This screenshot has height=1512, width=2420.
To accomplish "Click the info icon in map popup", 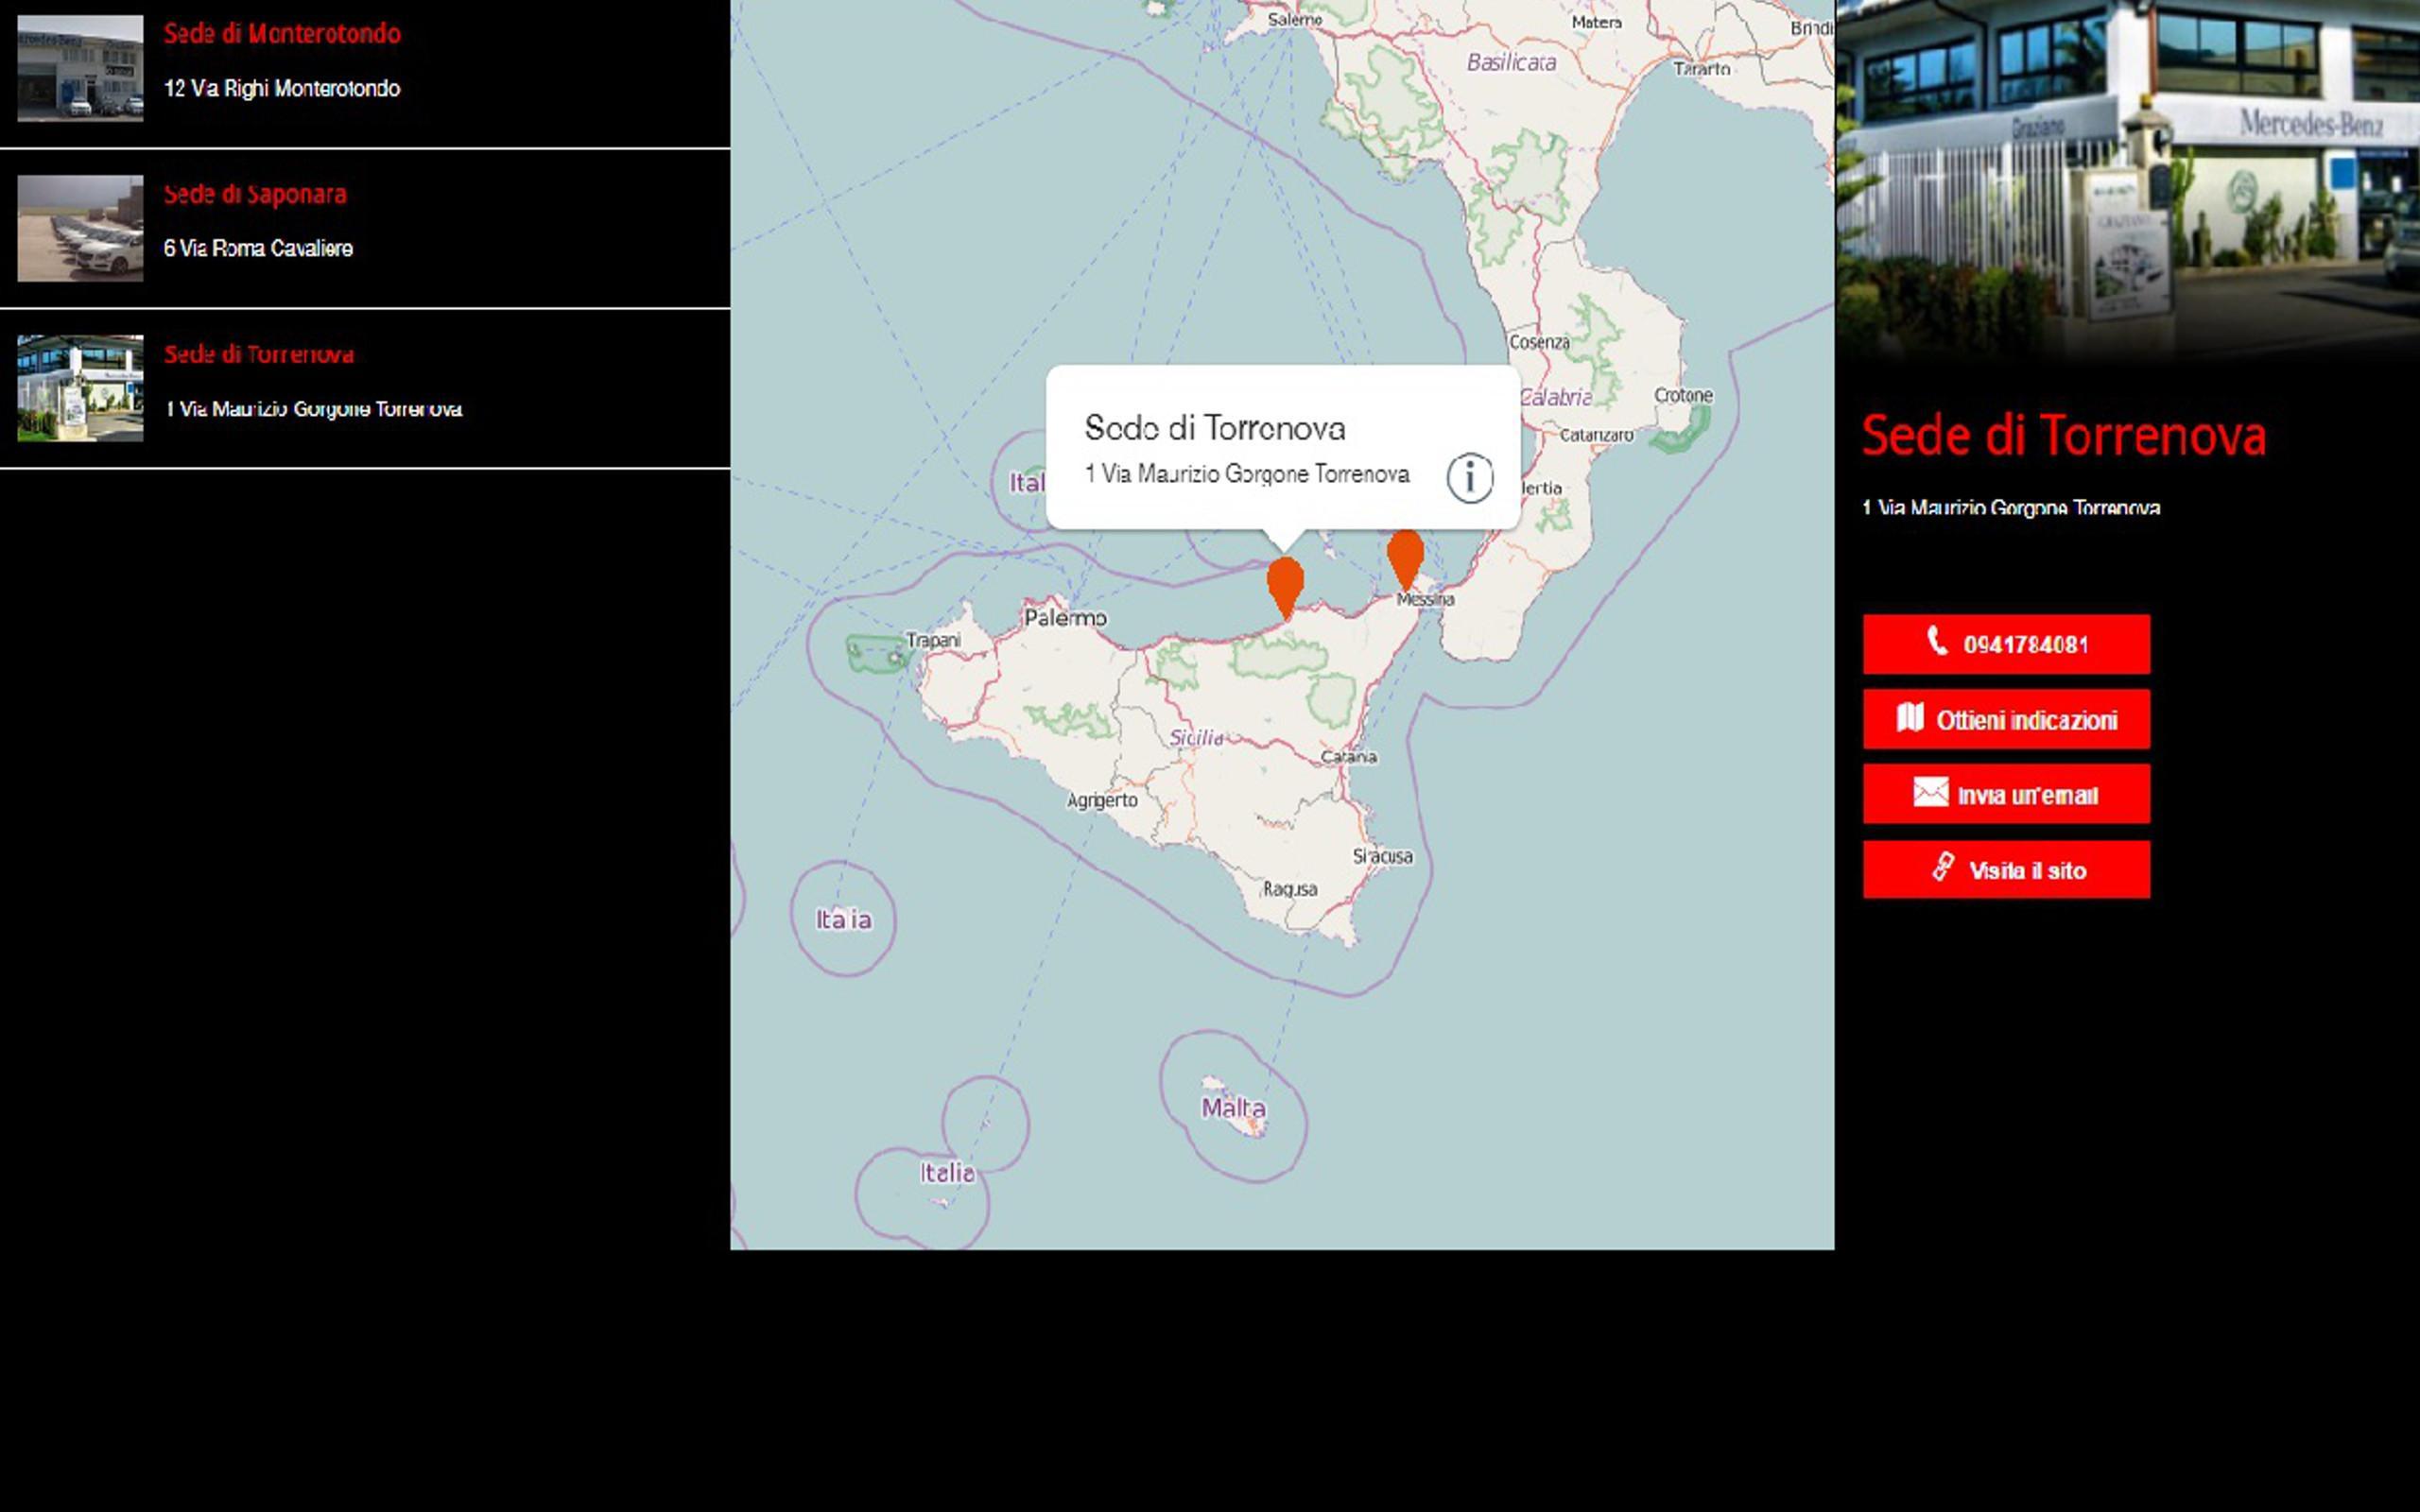I will tap(1469, 478).
